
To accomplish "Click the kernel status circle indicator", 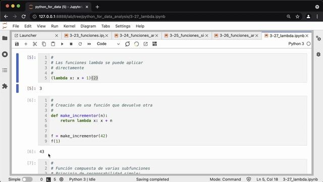I will 308,44.
